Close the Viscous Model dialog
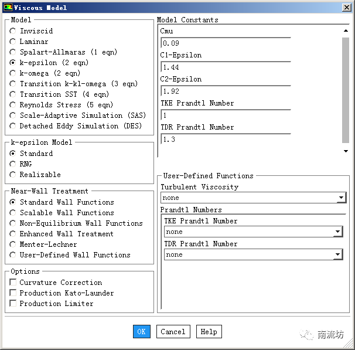 pyautogui.click(x=347, y=8)
